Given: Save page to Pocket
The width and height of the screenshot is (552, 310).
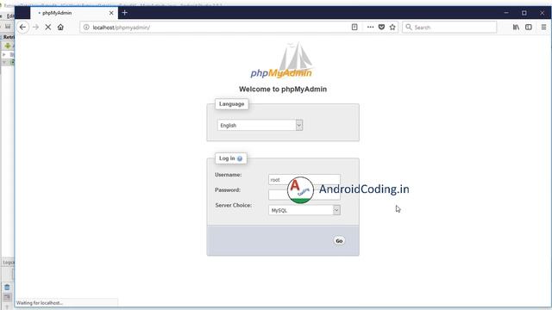Looking at the screenshot, I should pos(381,27).
